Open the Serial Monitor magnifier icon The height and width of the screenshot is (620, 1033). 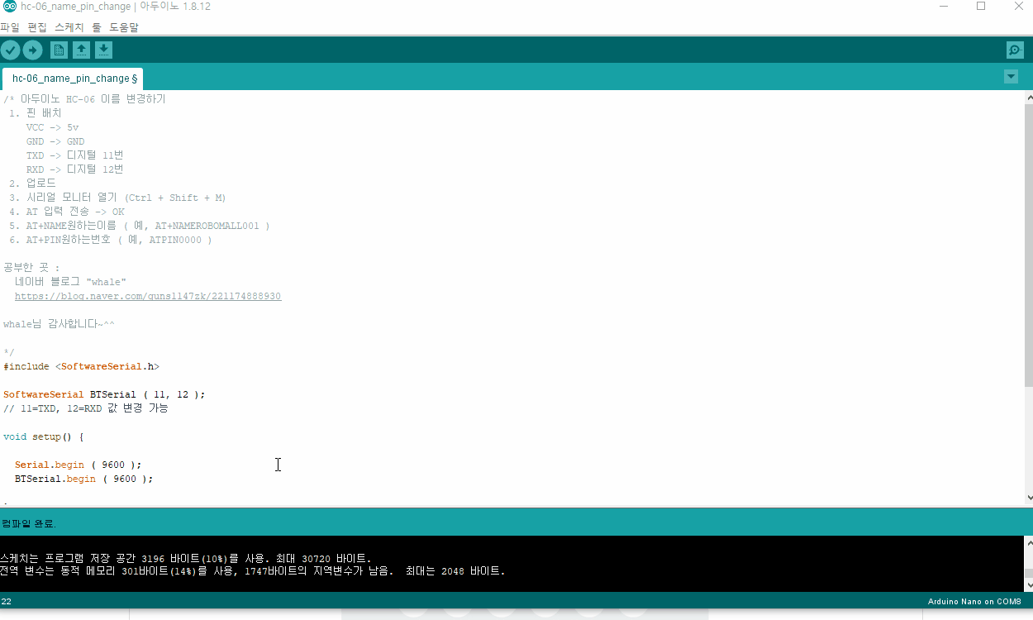click(1016, 50)
